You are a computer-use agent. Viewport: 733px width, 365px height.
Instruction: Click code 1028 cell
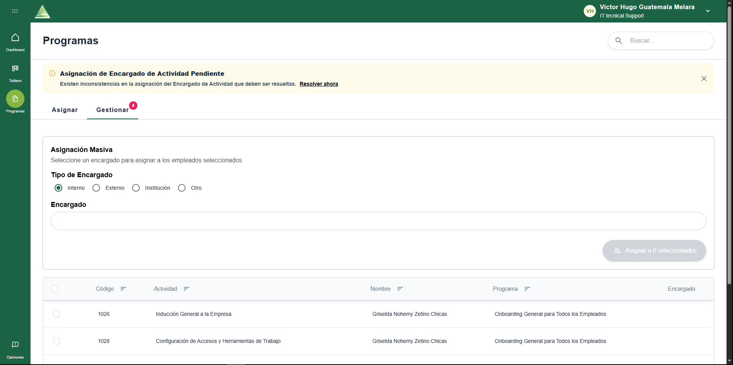[104, 341]
